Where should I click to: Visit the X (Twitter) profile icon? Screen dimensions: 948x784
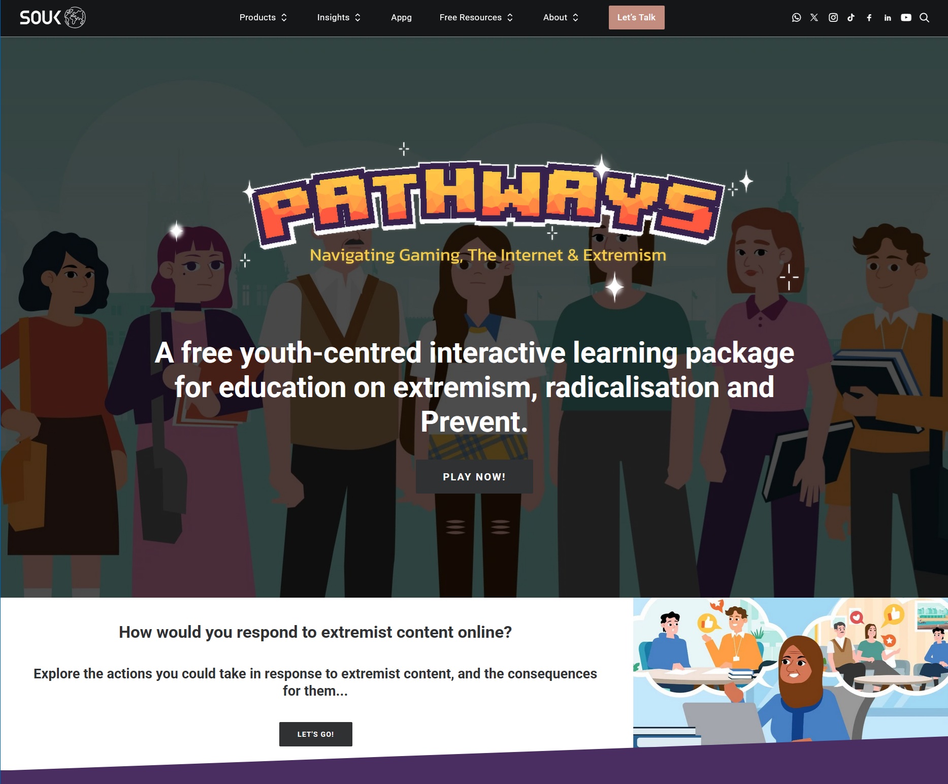coord(814,18)
